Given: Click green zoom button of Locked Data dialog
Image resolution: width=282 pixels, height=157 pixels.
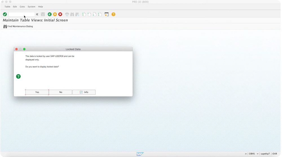Looking at the screenshot, I should (24, 49).
